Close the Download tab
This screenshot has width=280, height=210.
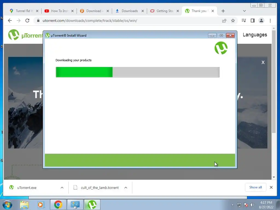108,11
